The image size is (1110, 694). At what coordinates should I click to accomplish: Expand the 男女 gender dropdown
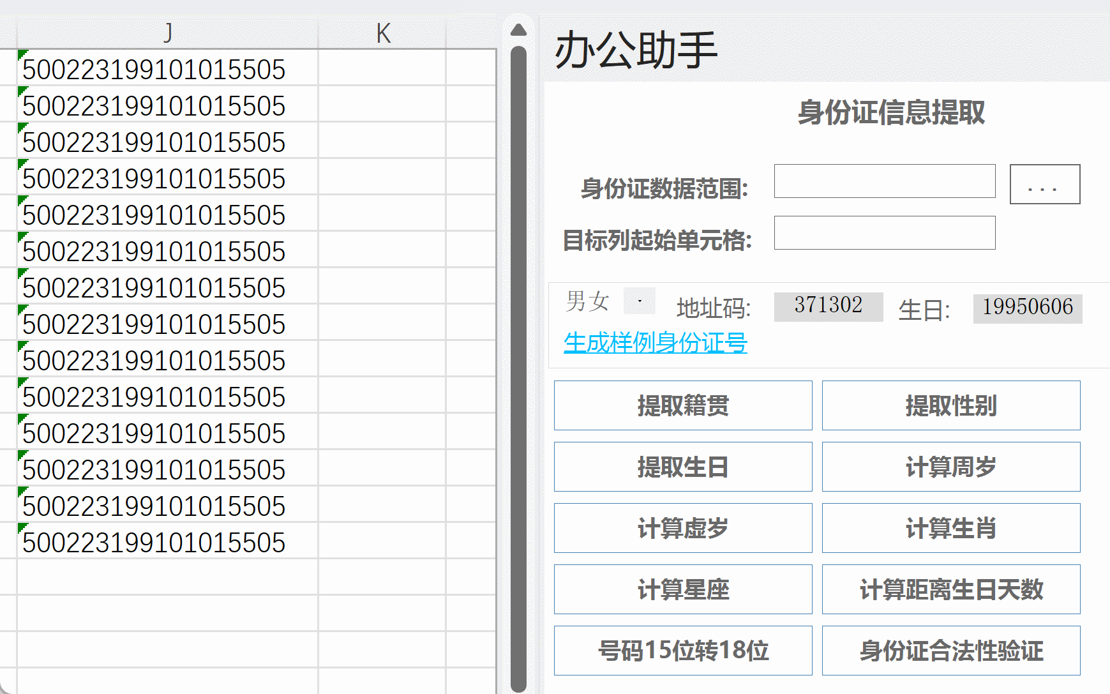click(x=639, y=301)
